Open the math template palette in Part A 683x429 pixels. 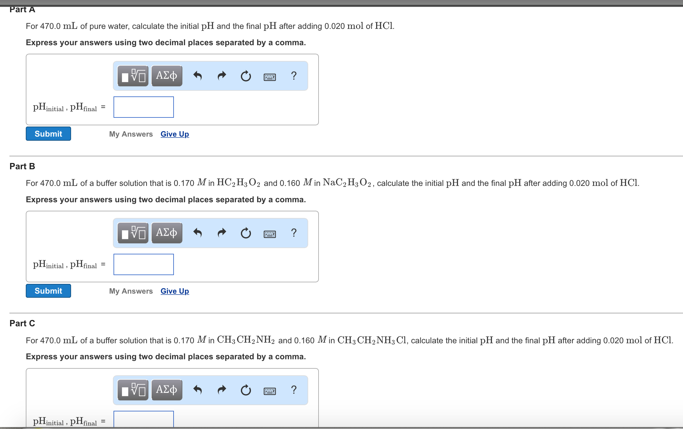tap(133, 75)
